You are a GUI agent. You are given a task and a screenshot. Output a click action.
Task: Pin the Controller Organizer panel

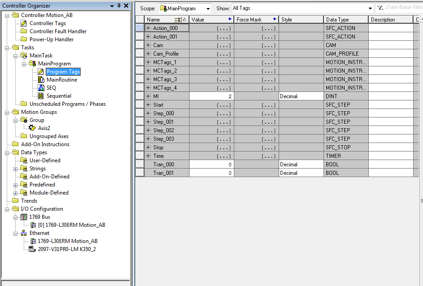[x=119, y=6]
